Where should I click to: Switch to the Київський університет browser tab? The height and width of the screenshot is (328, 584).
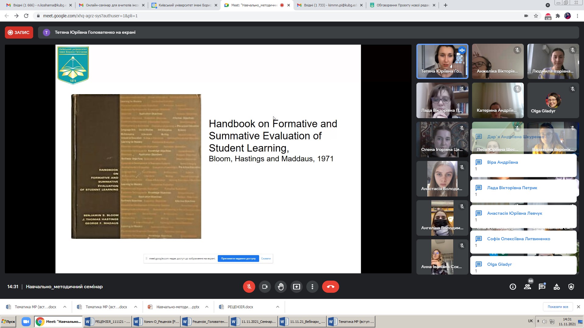[x=184, y=5]
